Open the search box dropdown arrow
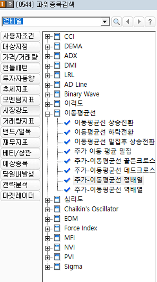The height and width of the screenshot is (282, 157). pyautogui.click(x=105, y=22)
